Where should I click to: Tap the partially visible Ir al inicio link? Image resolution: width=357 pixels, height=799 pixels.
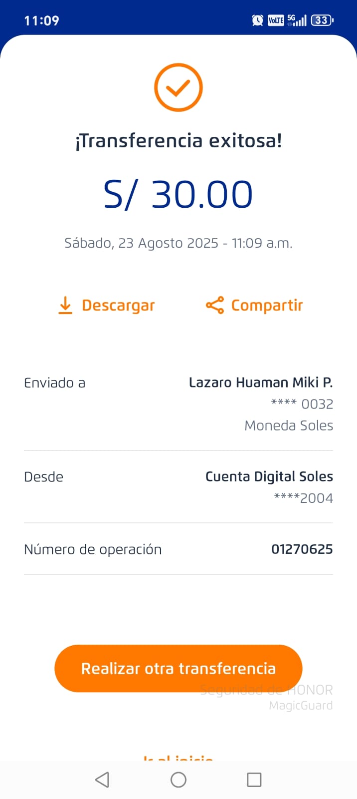[x=178, y=758]
